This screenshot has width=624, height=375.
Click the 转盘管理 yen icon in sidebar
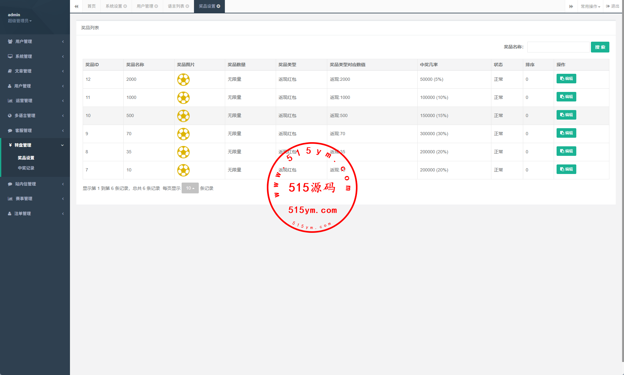(x=10, y=145)
